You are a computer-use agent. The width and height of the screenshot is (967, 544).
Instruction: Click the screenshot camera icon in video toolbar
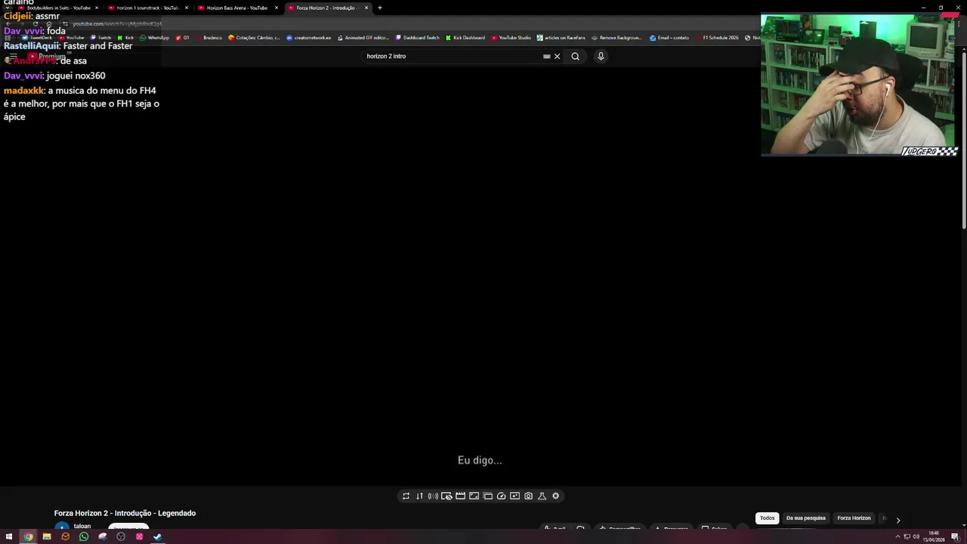point(528,496)
